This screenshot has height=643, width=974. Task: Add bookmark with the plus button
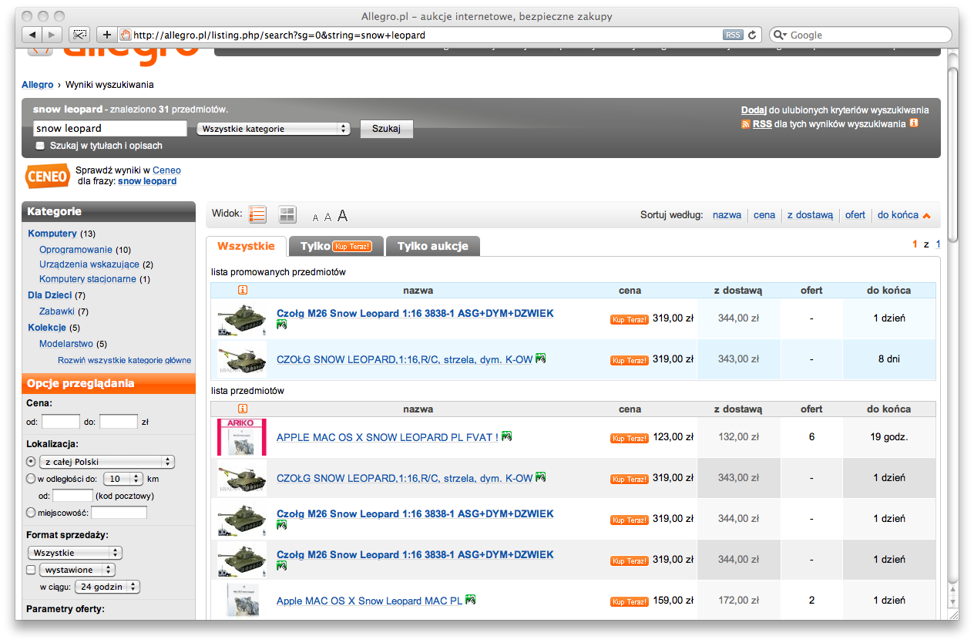tap(106, 35)
